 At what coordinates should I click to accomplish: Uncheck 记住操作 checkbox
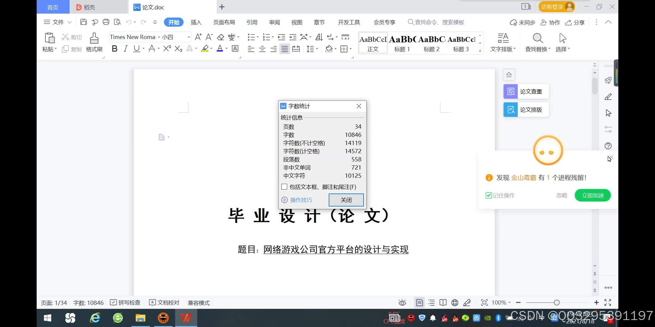point(489,195)
